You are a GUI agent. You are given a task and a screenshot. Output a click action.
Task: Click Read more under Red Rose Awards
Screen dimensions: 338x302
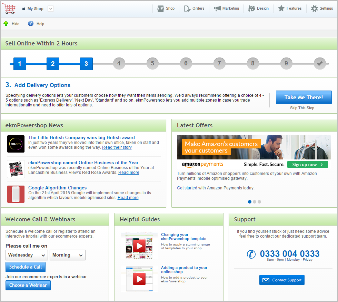[129, 173]
